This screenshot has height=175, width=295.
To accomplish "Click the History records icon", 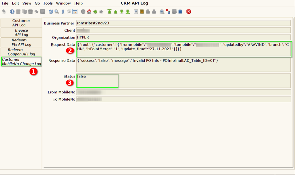I will tap(83, 11).
